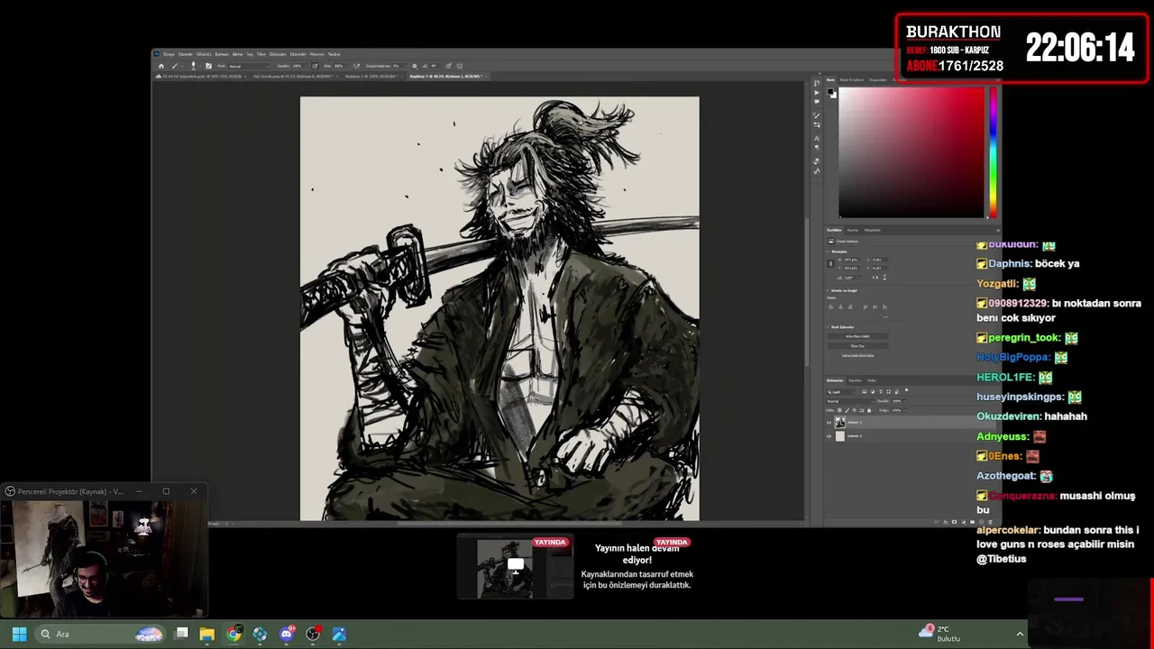Collapse the Dönüştür section in Properties
1154x649 pixels.
(x=829, y=251)
